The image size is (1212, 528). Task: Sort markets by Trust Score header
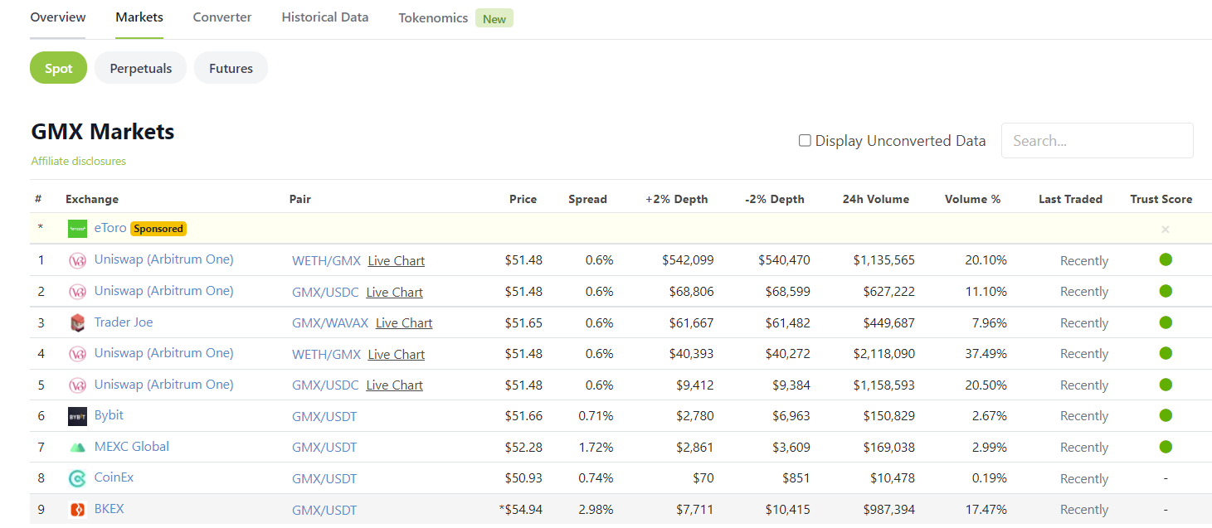point(1161,199)
